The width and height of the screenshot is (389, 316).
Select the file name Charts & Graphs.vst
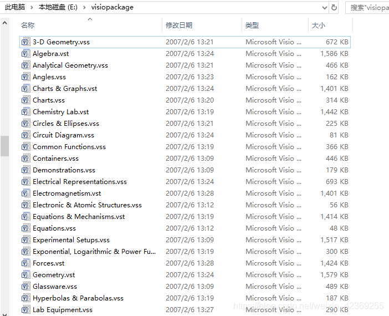tap(65, 89)
